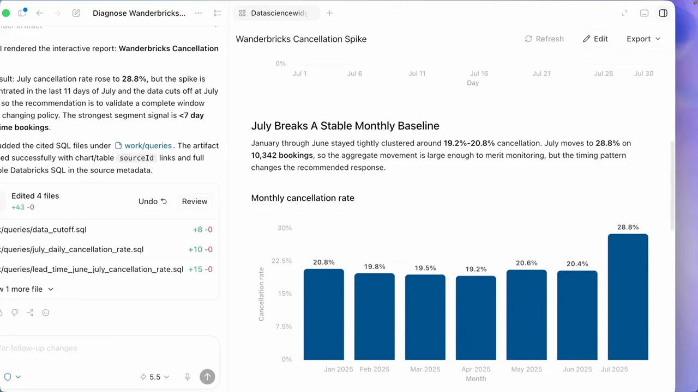Open the work/queries folder link

(x=143, y=145)
